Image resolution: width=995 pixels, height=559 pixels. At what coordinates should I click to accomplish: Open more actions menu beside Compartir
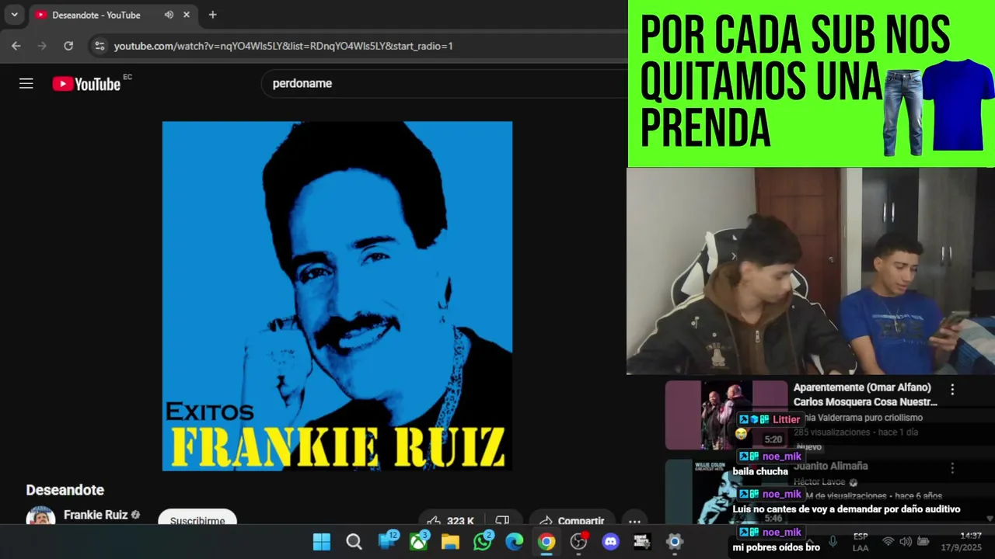point(634,520)
